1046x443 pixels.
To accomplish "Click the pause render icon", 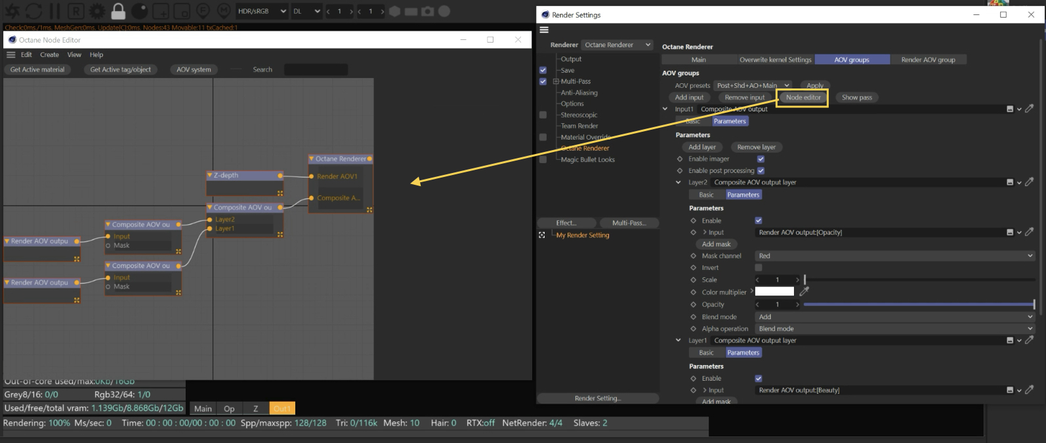I will [54, 11].
